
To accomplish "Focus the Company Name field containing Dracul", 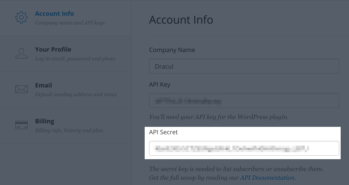I will pos(244,66).
